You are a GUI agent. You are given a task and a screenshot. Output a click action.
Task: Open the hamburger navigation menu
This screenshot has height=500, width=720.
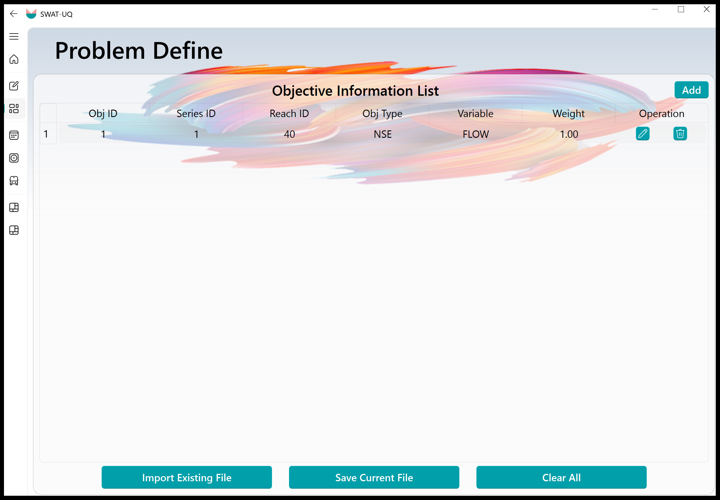pos(14,36)
